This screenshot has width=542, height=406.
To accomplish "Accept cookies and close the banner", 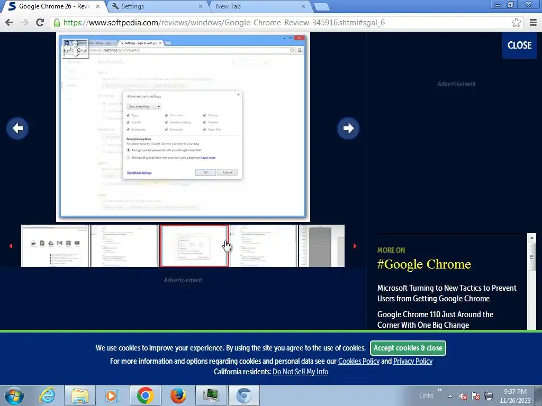I will tap(408, 348).
